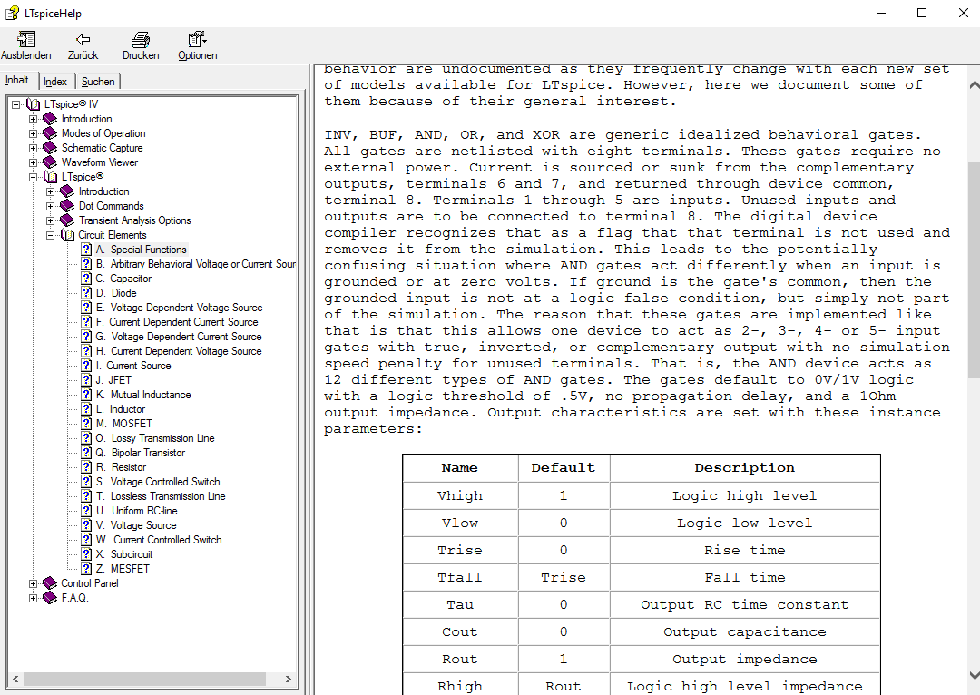Open the K. Mutual Inductance topic

click(x=143, y=395)
